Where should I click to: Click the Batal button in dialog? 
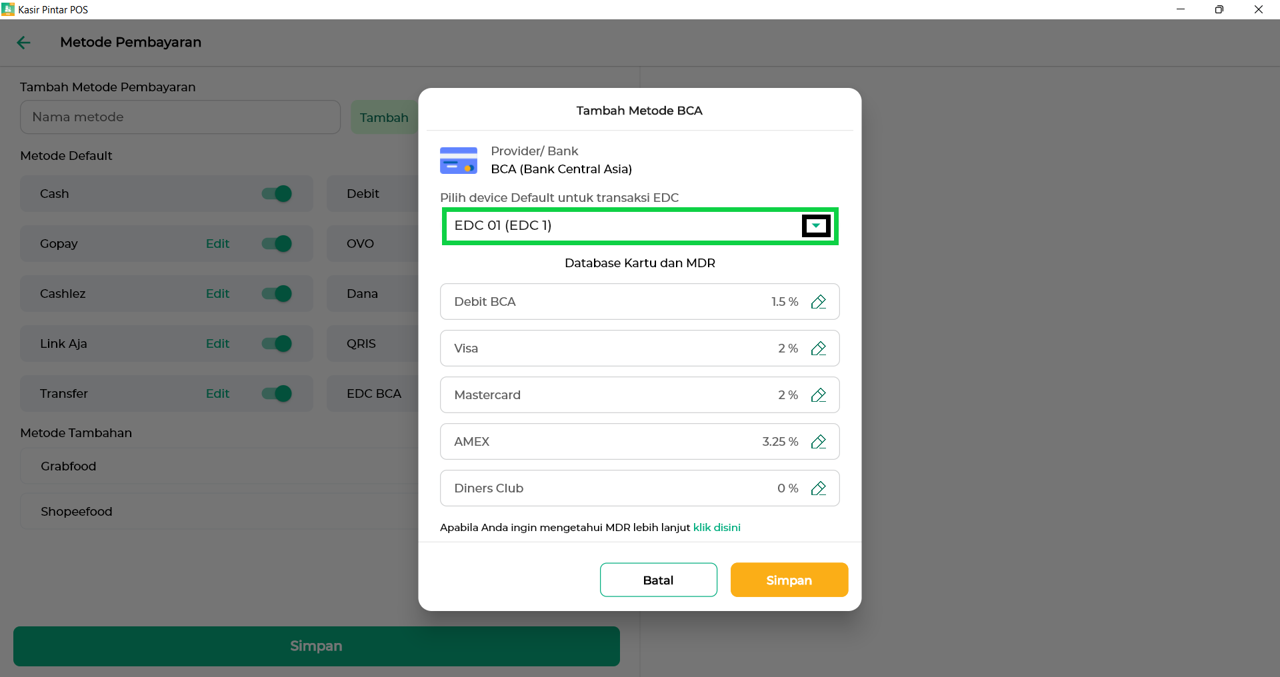click(659, 580)
